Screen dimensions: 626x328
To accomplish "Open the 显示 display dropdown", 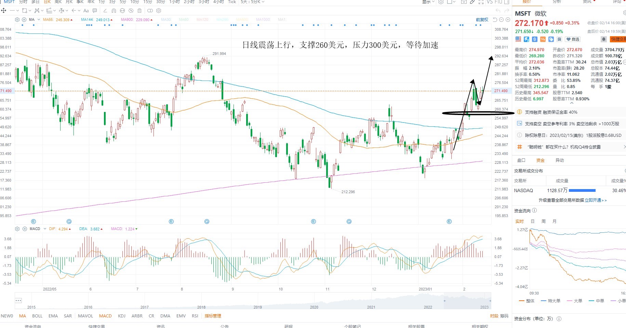I will coord(428,2).
